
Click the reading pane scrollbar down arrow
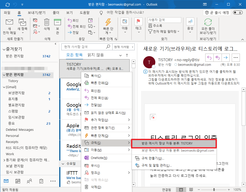pyautogui.click(x=243, y=184)
